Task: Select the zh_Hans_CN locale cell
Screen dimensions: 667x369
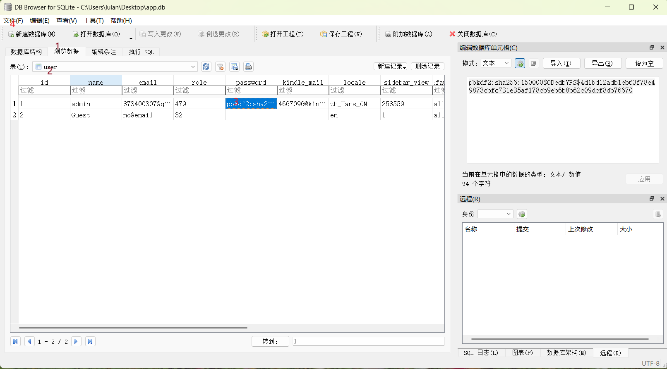Action: (x=355, y=104)
